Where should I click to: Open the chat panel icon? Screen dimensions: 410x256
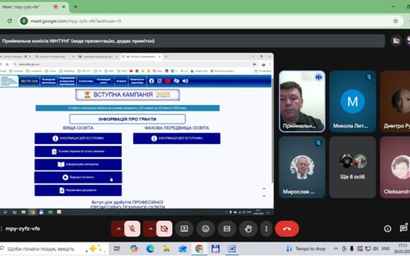pyautogui.click(x=403, y=228)
